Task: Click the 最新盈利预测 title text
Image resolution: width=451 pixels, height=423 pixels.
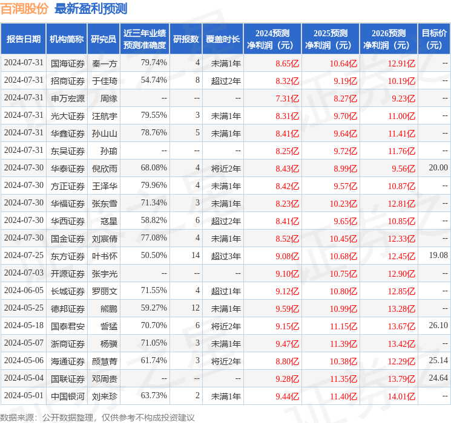Action: pos(91,8)
